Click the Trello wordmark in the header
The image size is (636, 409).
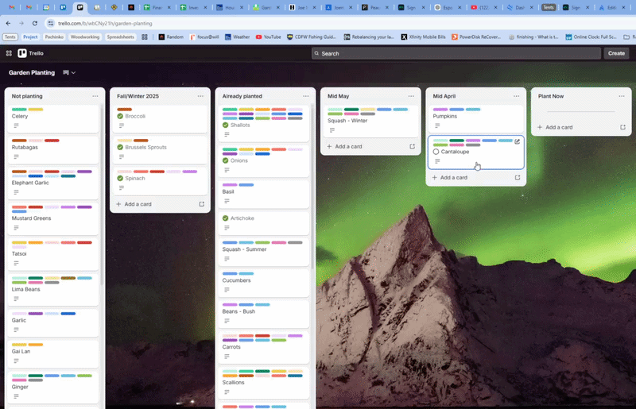click(36, 53)
